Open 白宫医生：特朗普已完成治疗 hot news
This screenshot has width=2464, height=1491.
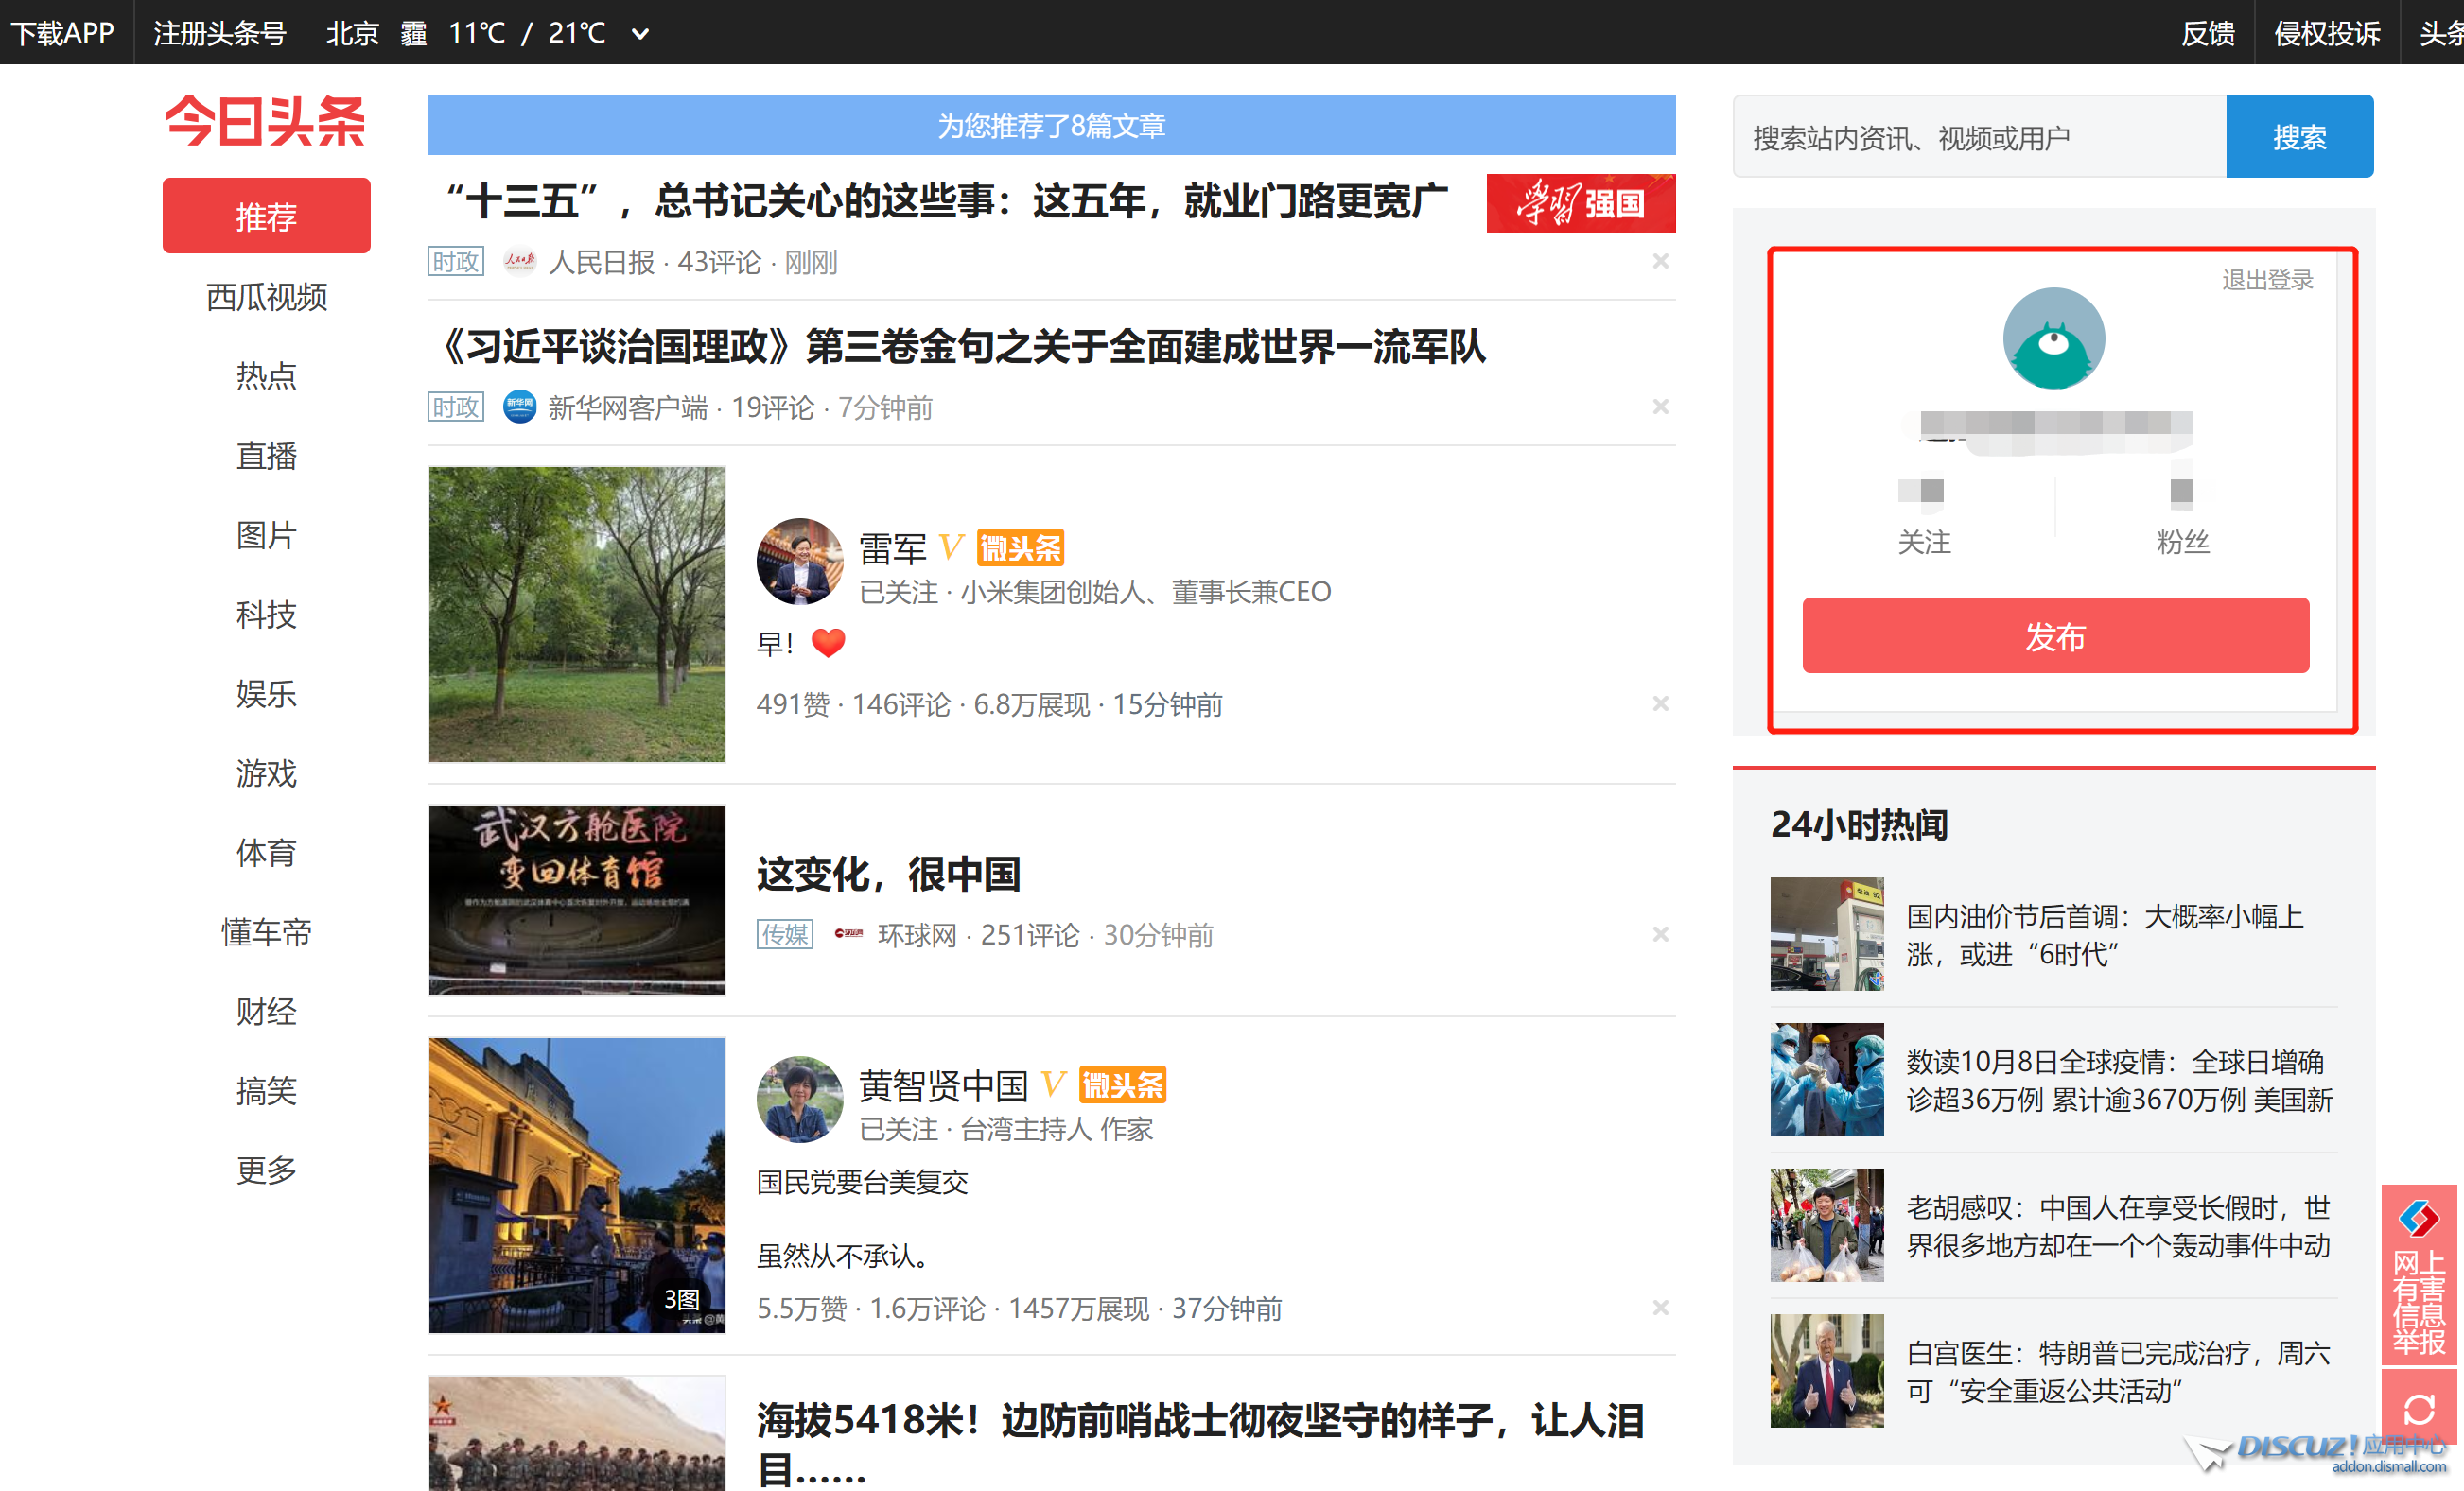point(2119,1371)
